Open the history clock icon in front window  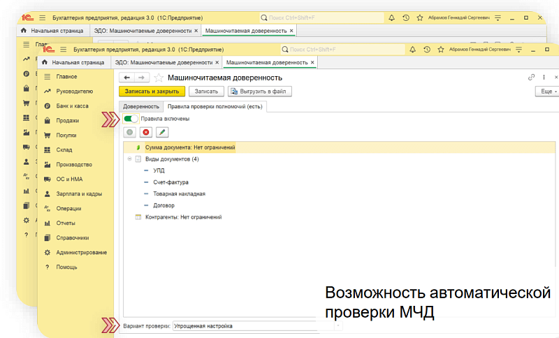[427, 50]
